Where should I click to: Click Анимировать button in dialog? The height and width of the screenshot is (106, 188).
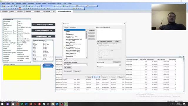tap(68, 71)
